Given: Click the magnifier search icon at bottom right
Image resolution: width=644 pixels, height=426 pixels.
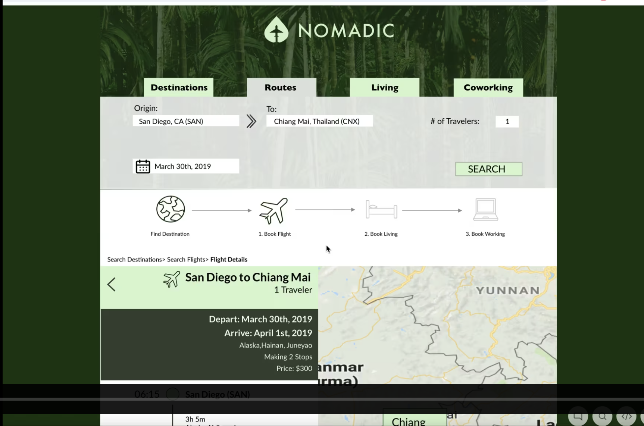Looking at the screenshot, I should click(x=602, y=416).
